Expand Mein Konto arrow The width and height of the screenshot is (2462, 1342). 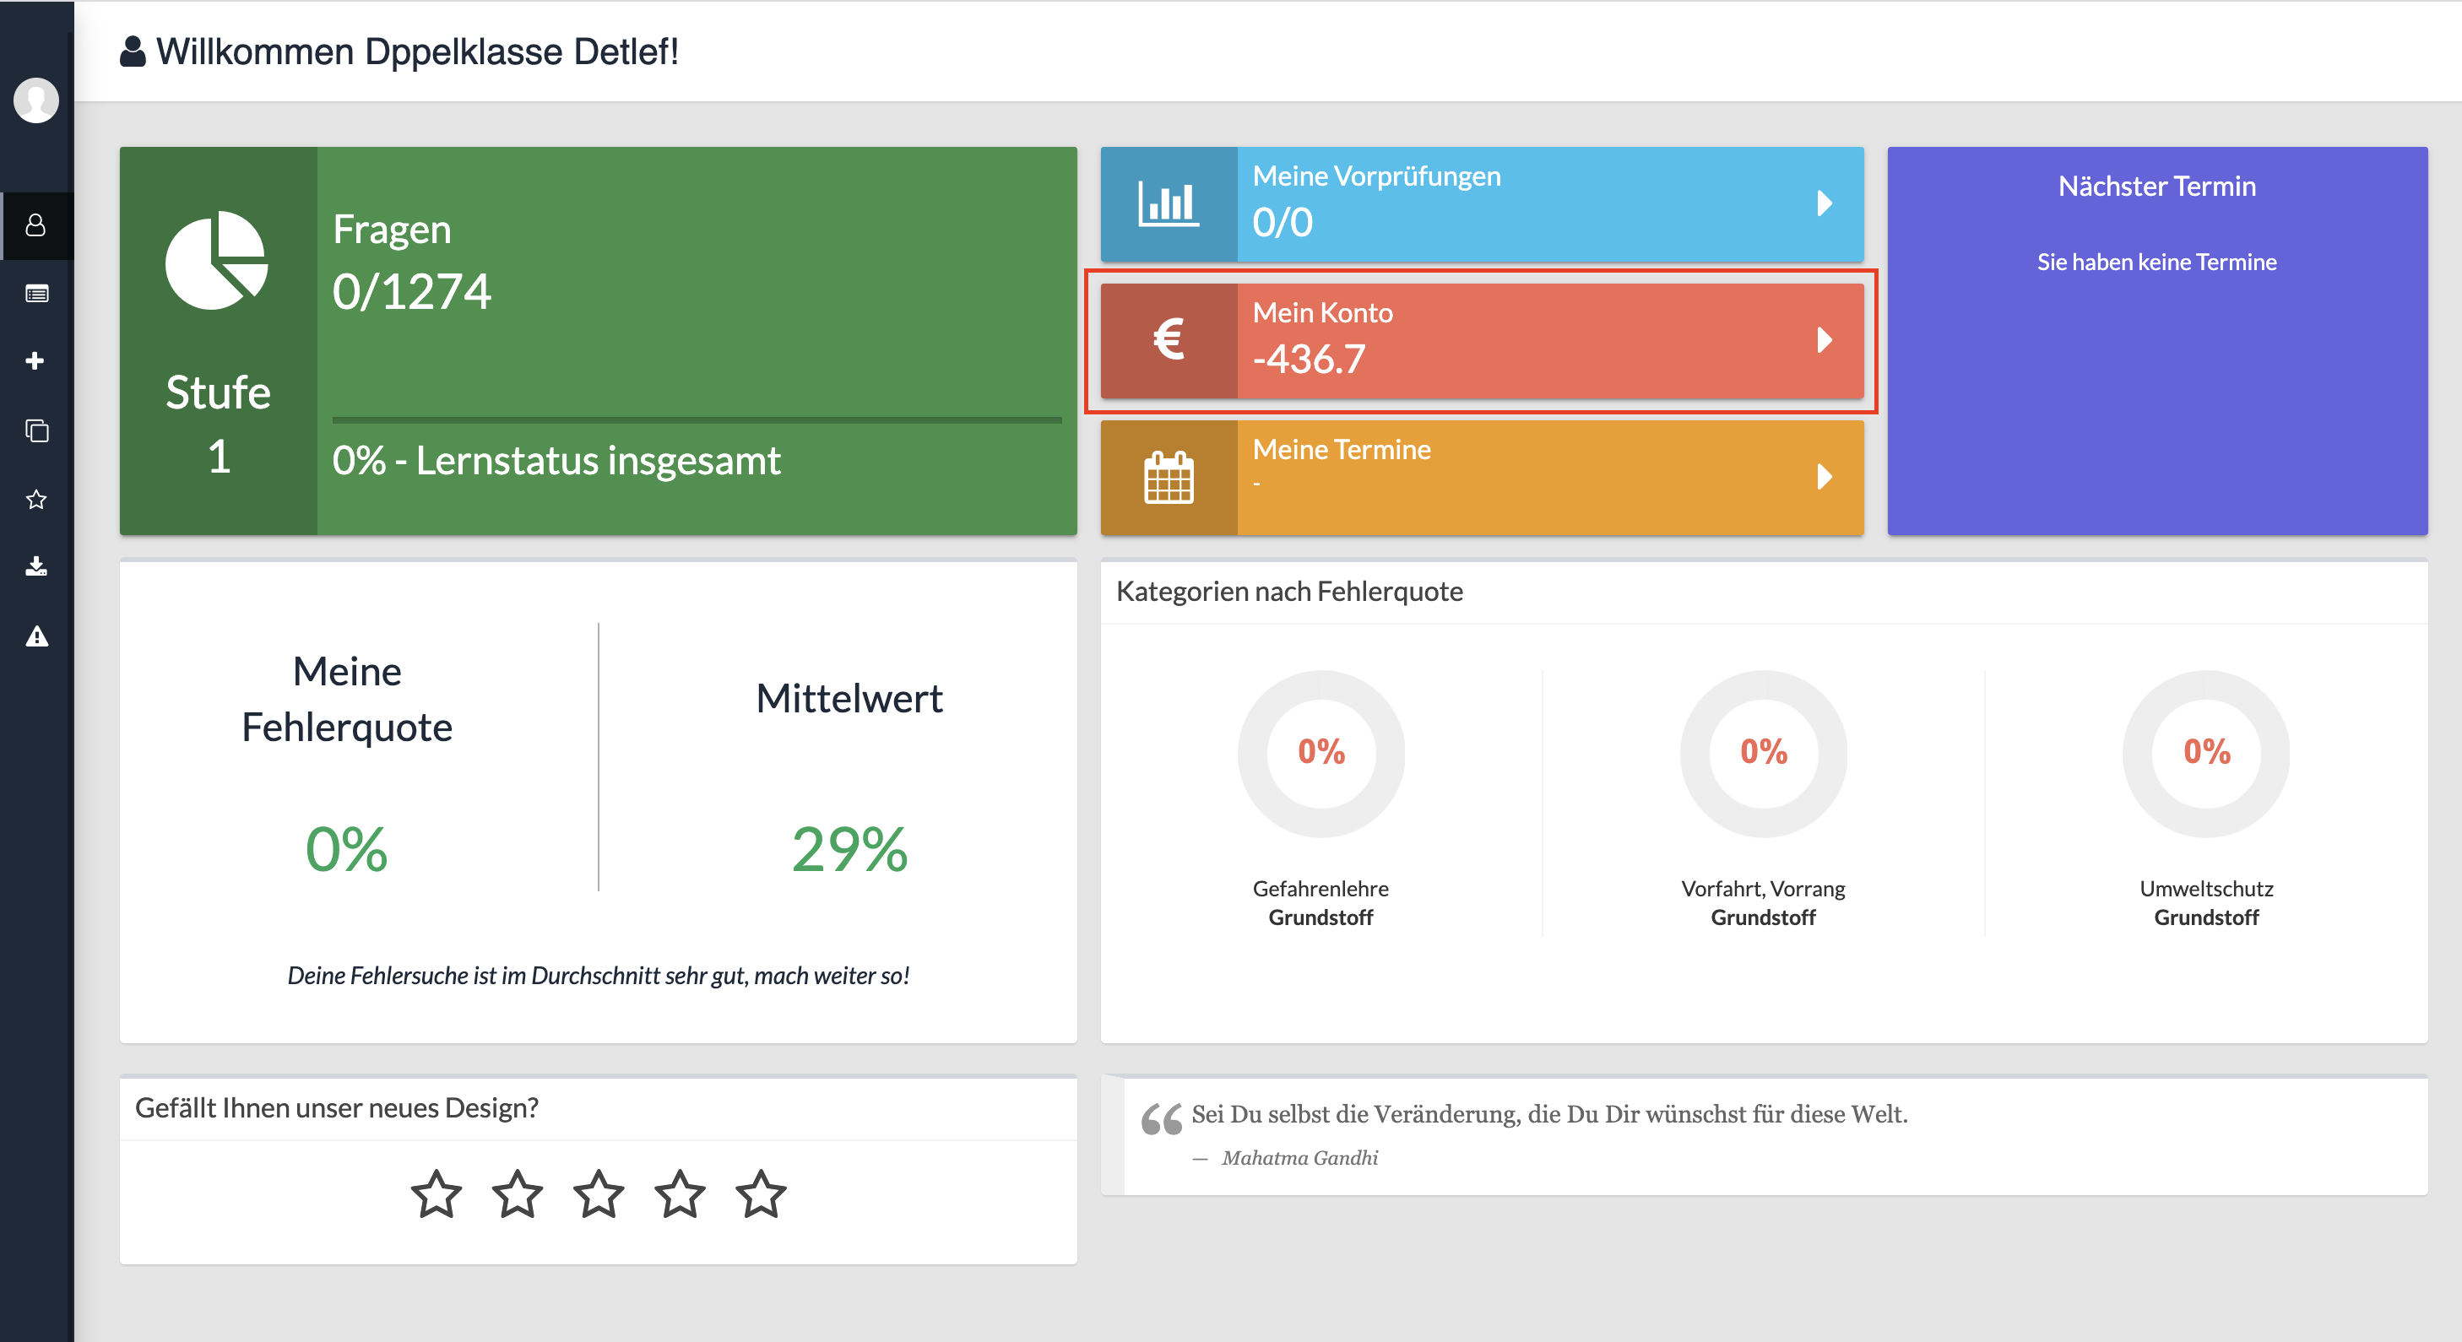(x=1824, y=340)
